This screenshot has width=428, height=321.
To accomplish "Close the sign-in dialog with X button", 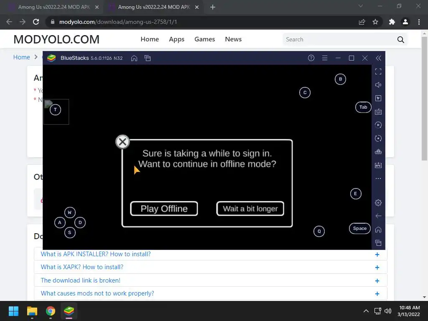I will (122, 142).
